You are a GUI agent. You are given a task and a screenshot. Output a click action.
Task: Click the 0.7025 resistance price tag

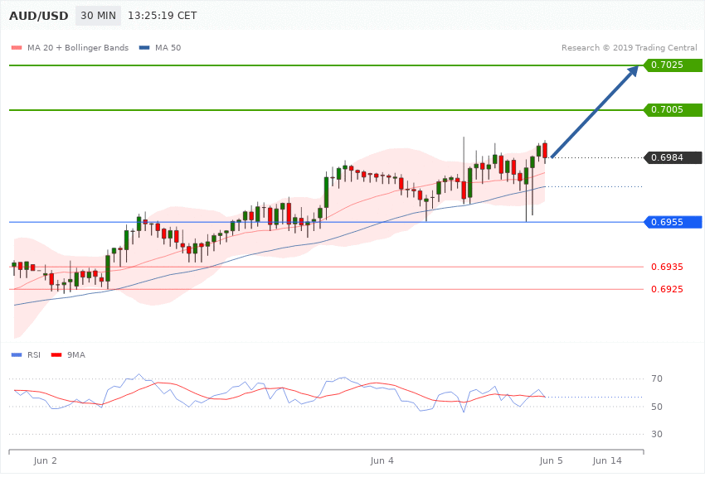coord(673,65)
